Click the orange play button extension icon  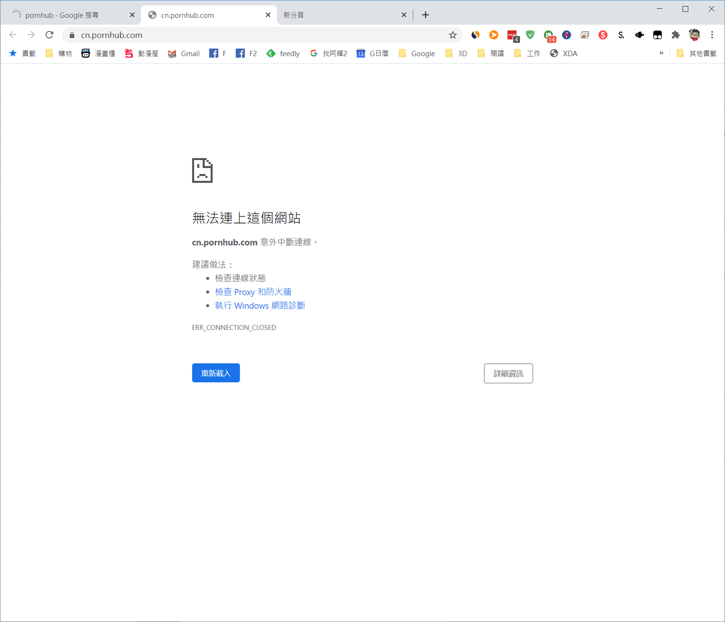(493, 35)
